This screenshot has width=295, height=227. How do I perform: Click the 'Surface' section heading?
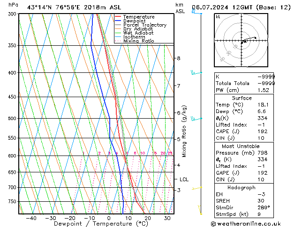tap(242, 98)
